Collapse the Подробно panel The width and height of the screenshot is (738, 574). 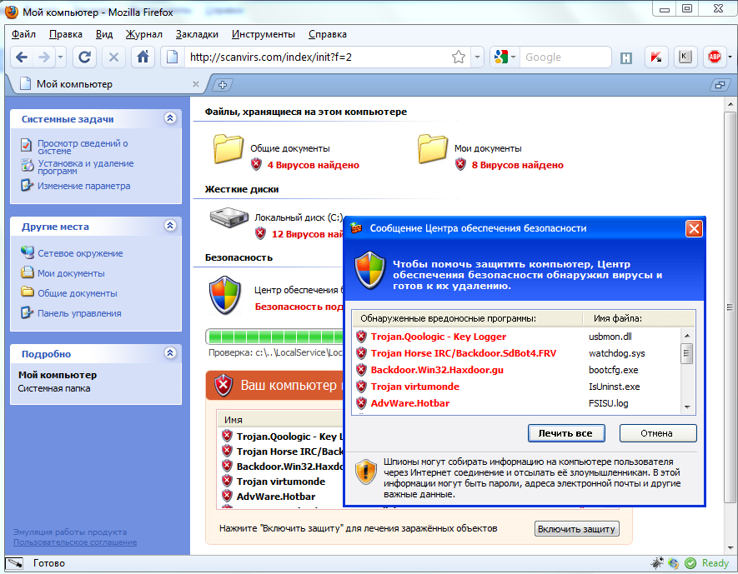(170, 353)
